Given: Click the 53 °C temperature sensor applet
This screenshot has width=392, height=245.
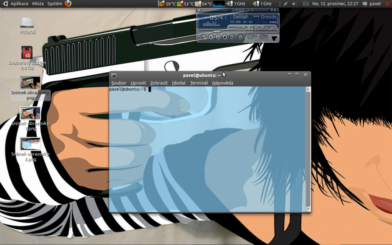Looking at the screenshot, I should [185, 4].
